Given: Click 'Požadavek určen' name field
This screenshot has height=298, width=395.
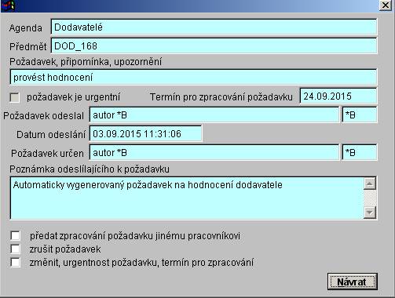Looking at the screenshot, I should 214,152.
